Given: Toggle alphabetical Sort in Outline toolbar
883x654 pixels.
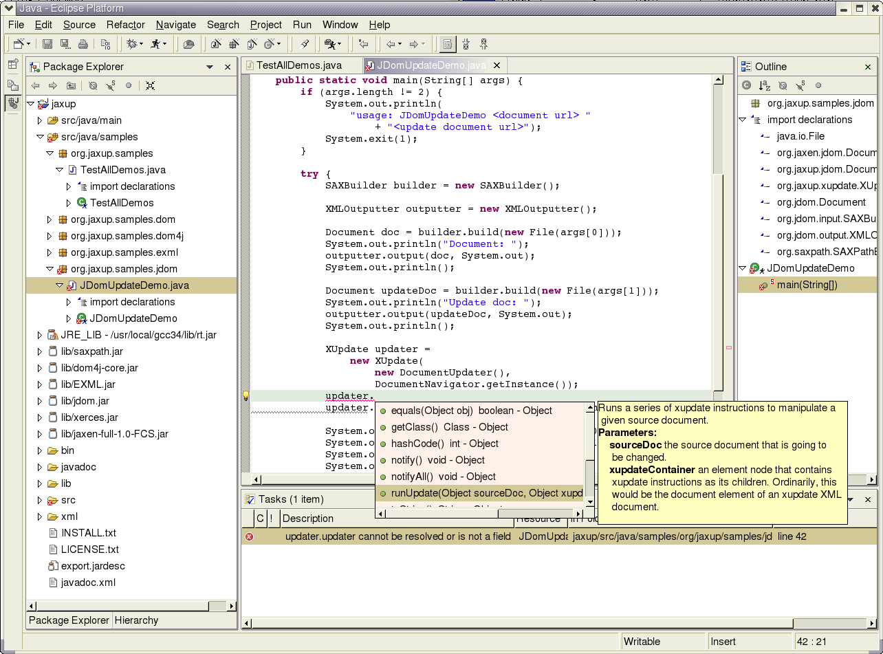Looking at the screenshot, I should pyautogui.click(x=765, y=86).
